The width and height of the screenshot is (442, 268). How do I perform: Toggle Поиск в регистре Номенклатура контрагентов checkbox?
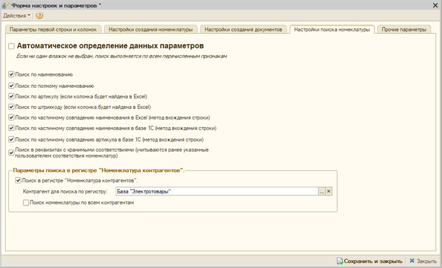[x=18, y=180]
